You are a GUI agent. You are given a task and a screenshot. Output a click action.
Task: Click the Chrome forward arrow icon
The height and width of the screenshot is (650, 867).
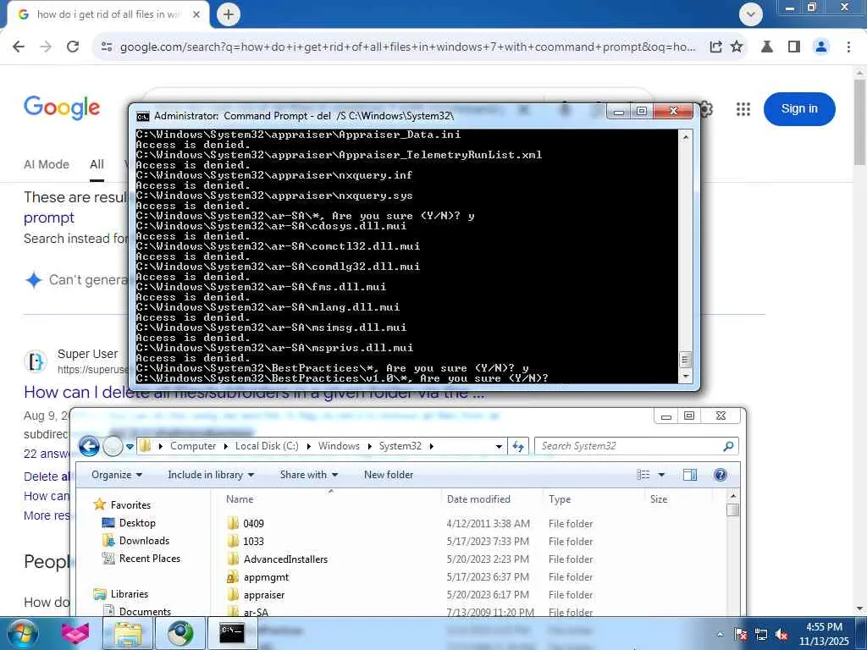(46, 47)
